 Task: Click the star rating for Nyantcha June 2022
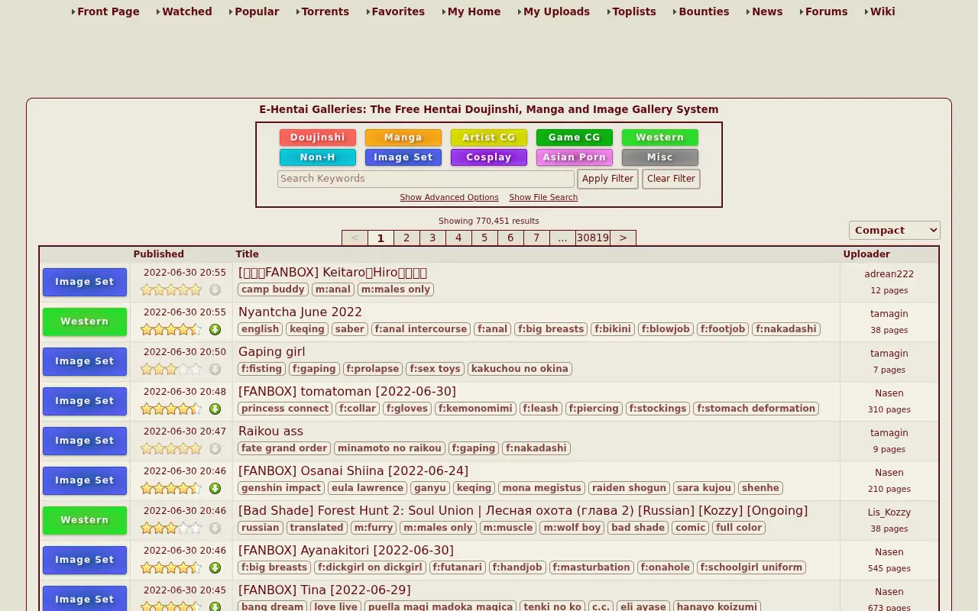pos(171,329)
